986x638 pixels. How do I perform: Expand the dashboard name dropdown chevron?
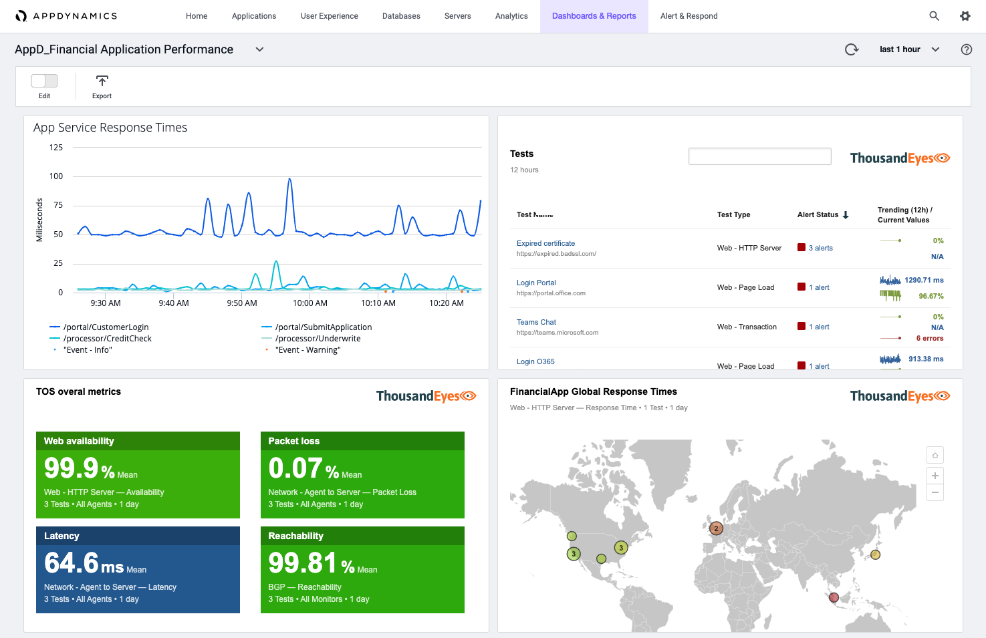259,49
